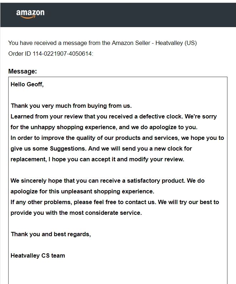
Task: Click the dark header banner area
Action: 118,15
